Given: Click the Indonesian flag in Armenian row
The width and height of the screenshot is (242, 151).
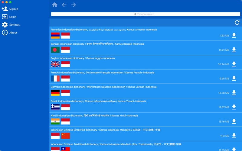Looking at the screenshot, I should (x=65, y=36).
